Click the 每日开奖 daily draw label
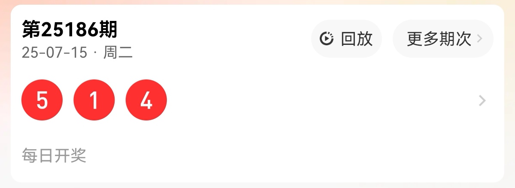The height and width of the screenshot is (188, 515). click(54, 156)
